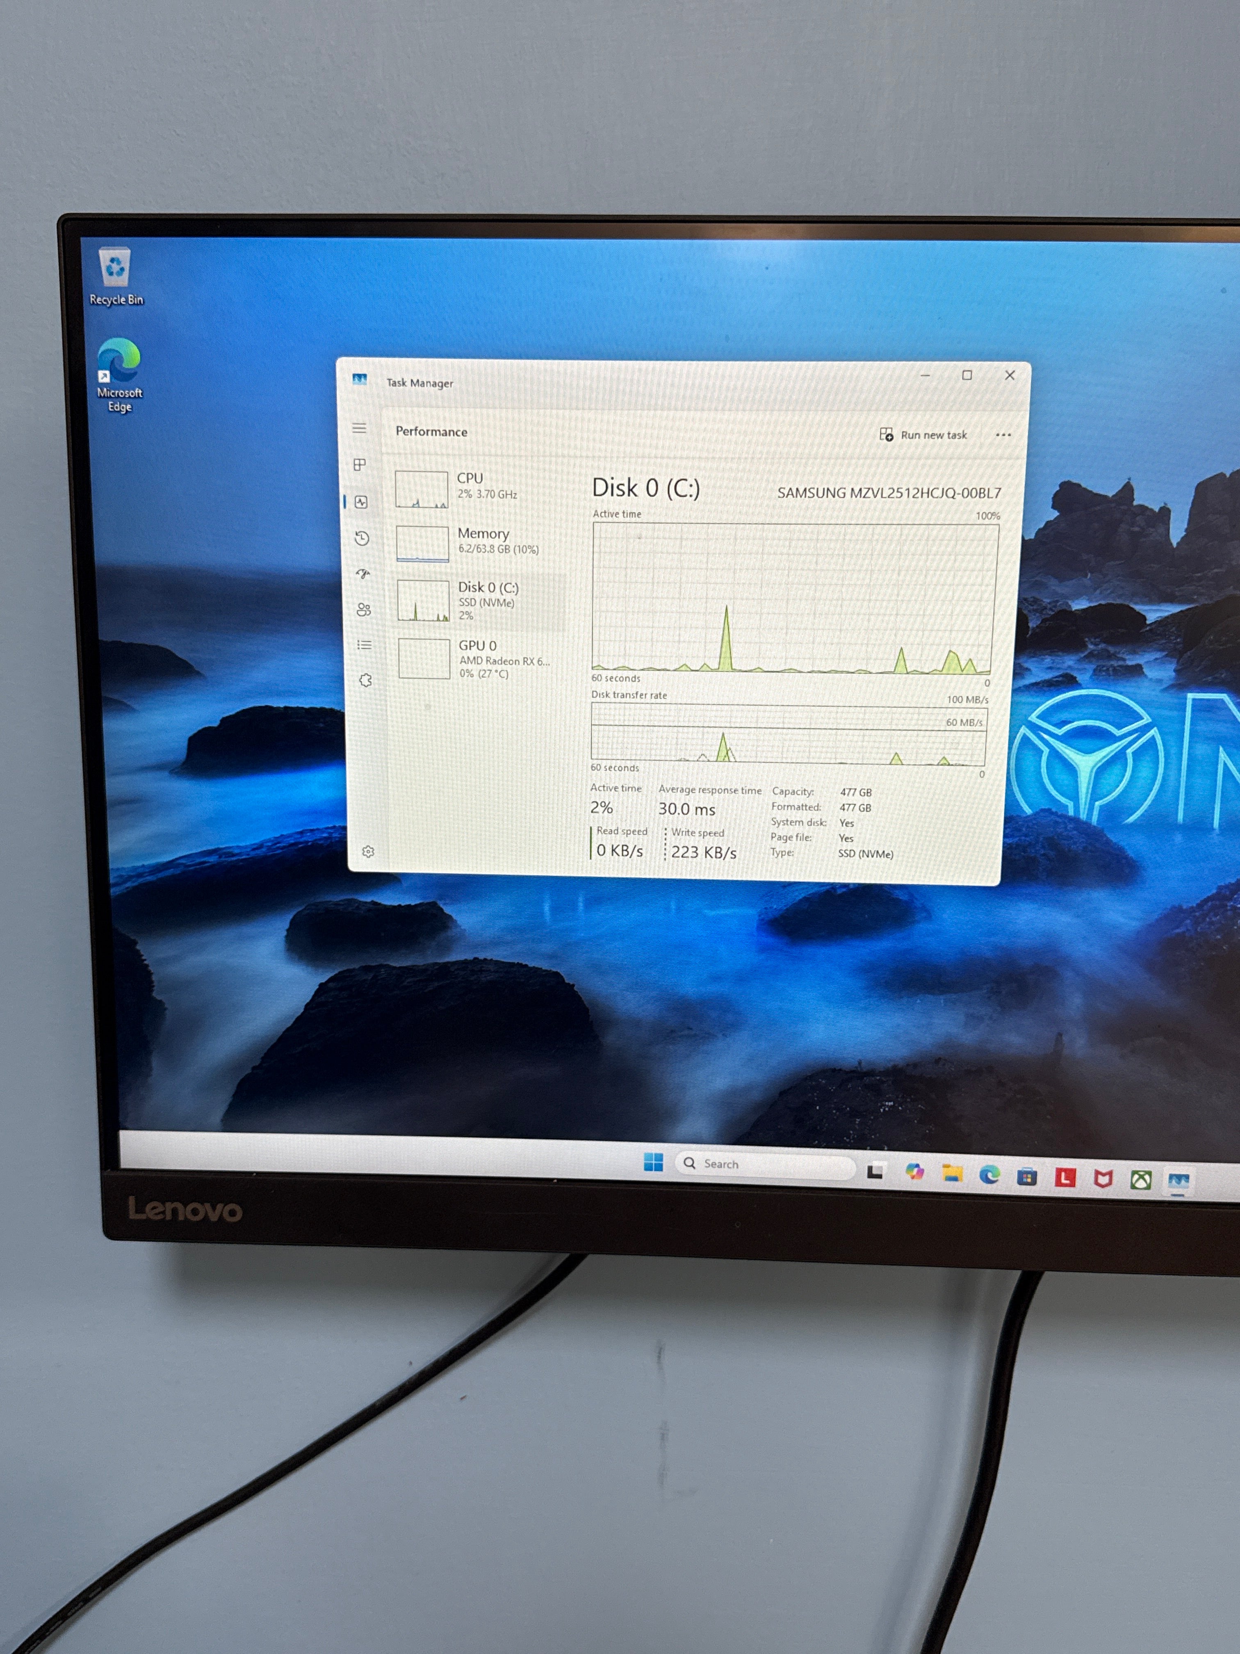Click the 223 KB/s write speed value
1240x1654 pixels.
click(x=703, y=852)
